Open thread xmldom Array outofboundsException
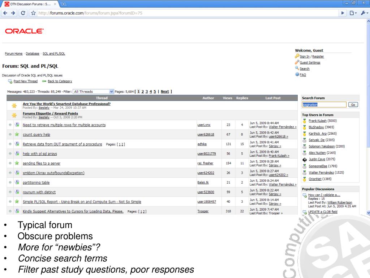This screenshot has height=278, width=370. click(53, 173)
